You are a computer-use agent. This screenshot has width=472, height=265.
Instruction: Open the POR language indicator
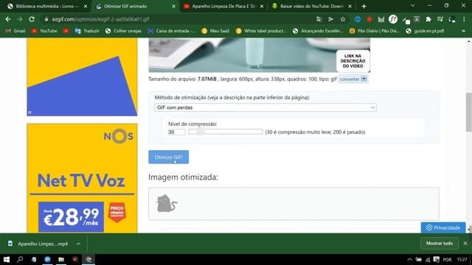pos(448,260)
